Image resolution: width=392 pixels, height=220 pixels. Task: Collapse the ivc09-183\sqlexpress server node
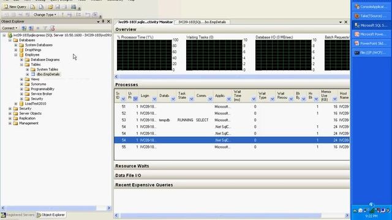4,35
